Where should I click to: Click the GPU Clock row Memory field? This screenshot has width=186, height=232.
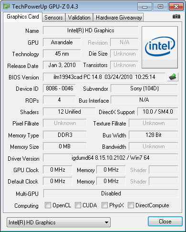pos(111,170)
